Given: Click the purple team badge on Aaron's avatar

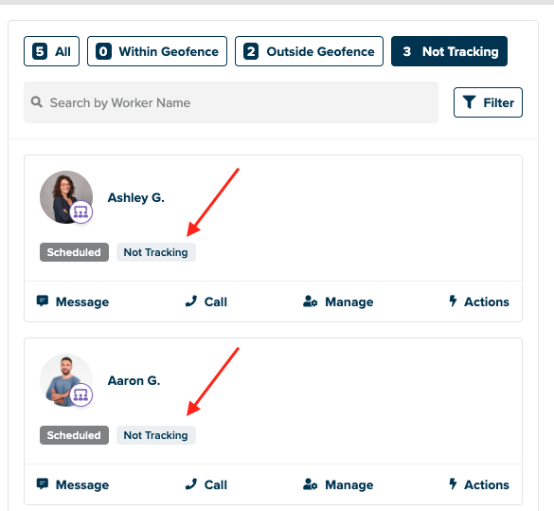Looking at the screenshot, I should pyautogui.click(x=80, y=395).
